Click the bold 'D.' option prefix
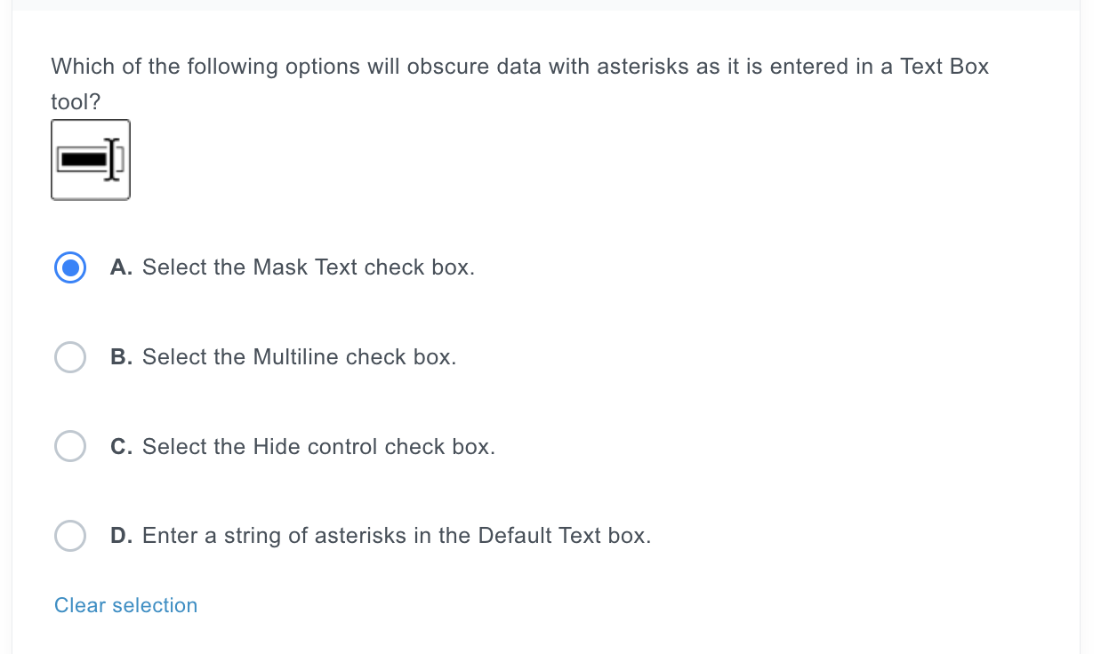1101x654 pixels. pos(121,536)
